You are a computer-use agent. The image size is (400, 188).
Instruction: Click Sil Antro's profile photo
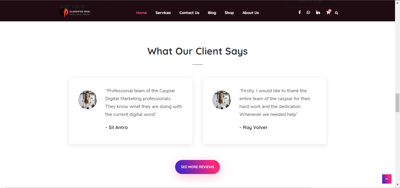point(87,100)
